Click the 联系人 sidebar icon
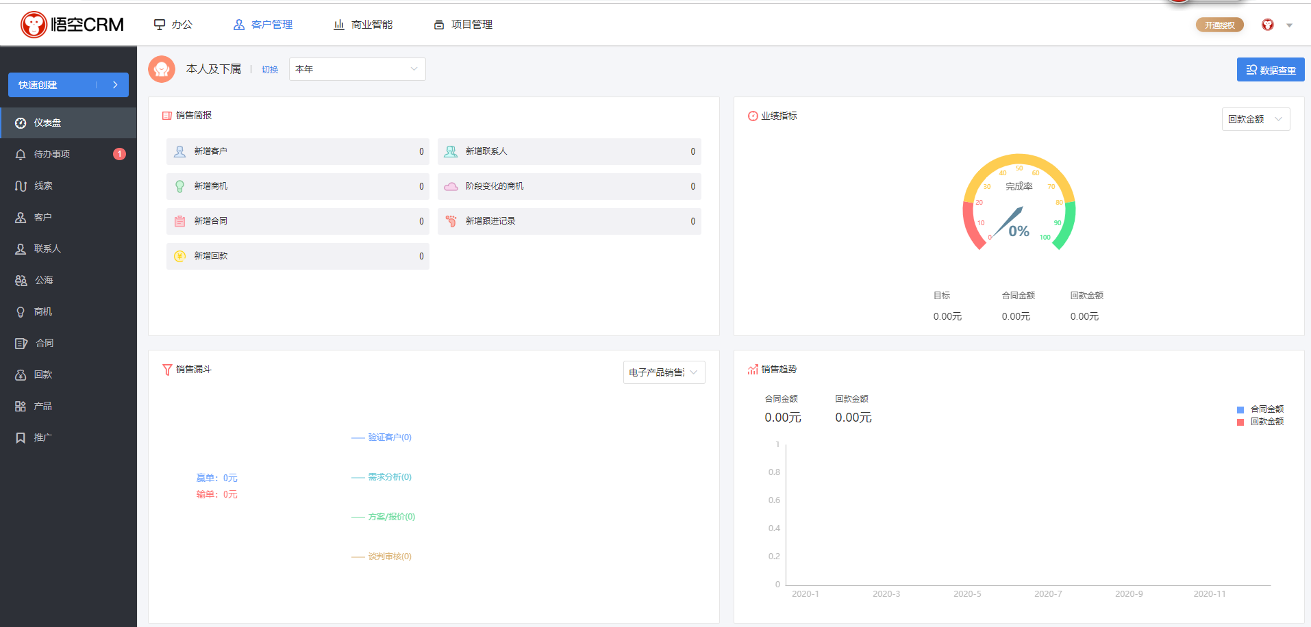Image resolution: width=1311 pixels, height=627 pixels. [21, 249]
